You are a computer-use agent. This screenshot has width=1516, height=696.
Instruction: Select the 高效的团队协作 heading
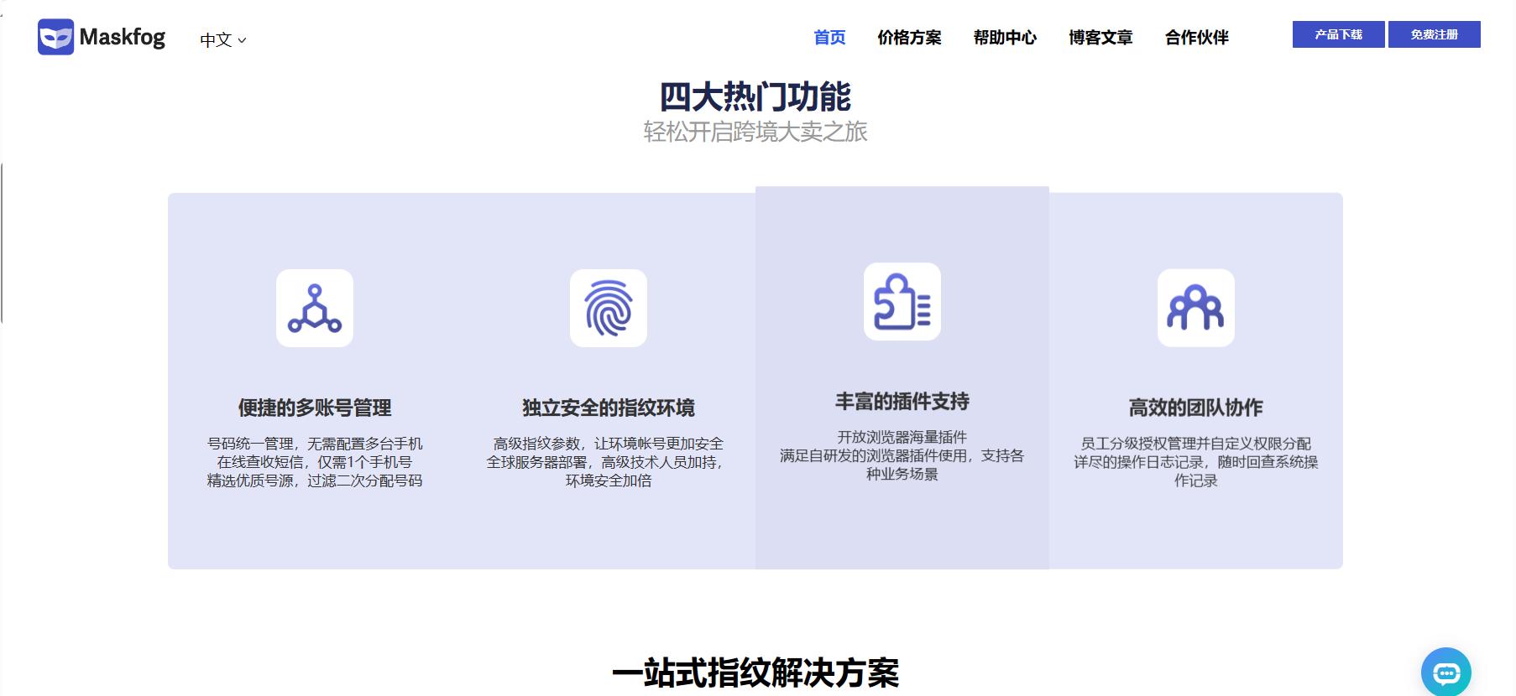pyautogui.click(x=1196, y=408)
